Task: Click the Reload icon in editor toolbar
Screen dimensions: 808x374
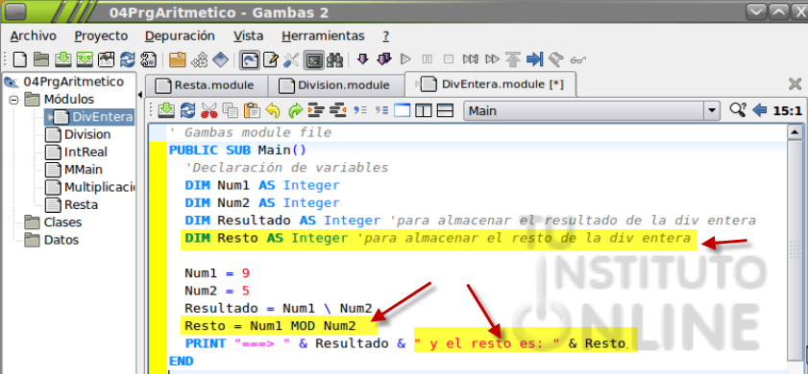Action: (188, 110)
